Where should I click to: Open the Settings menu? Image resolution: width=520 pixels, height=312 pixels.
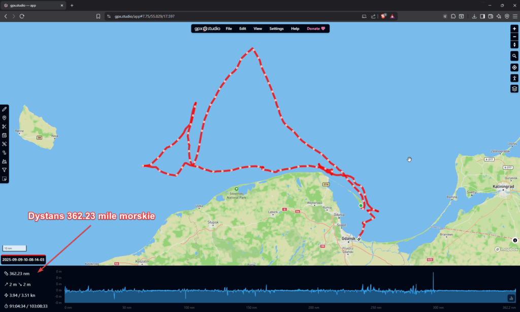coord(276,29)
